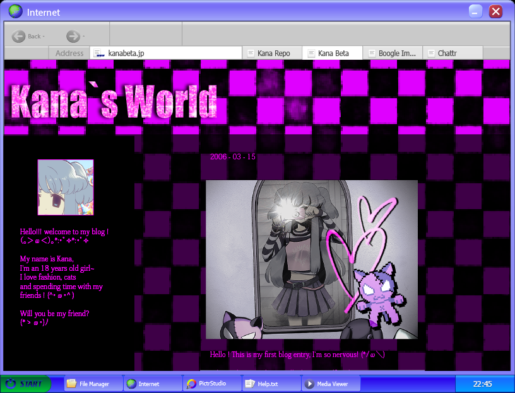Open the Forward history dropdown arrow
The image size is (515, 393).
pyautogui.click(x=84, y=36)
